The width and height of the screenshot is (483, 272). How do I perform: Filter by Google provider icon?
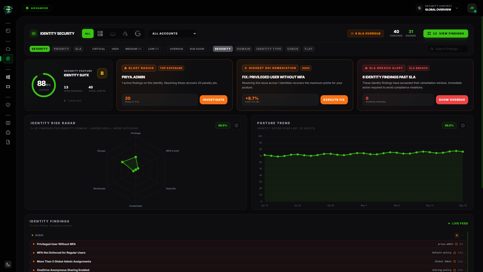tap(138, 33)
